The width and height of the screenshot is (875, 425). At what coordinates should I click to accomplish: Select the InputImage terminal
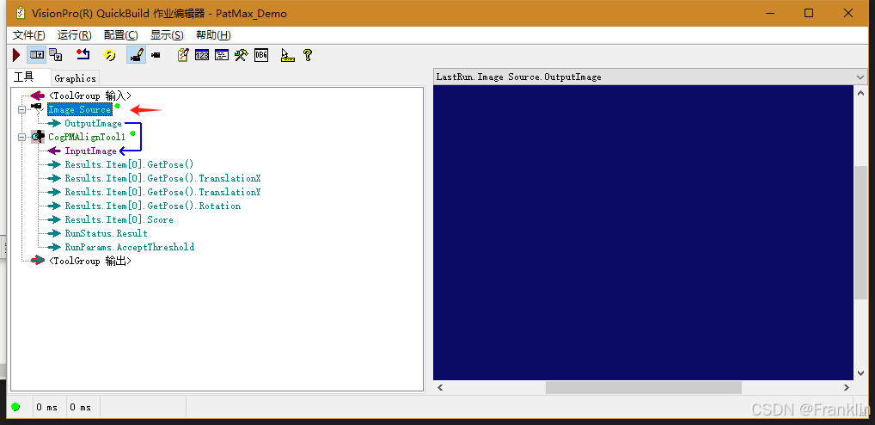[90, 151]
